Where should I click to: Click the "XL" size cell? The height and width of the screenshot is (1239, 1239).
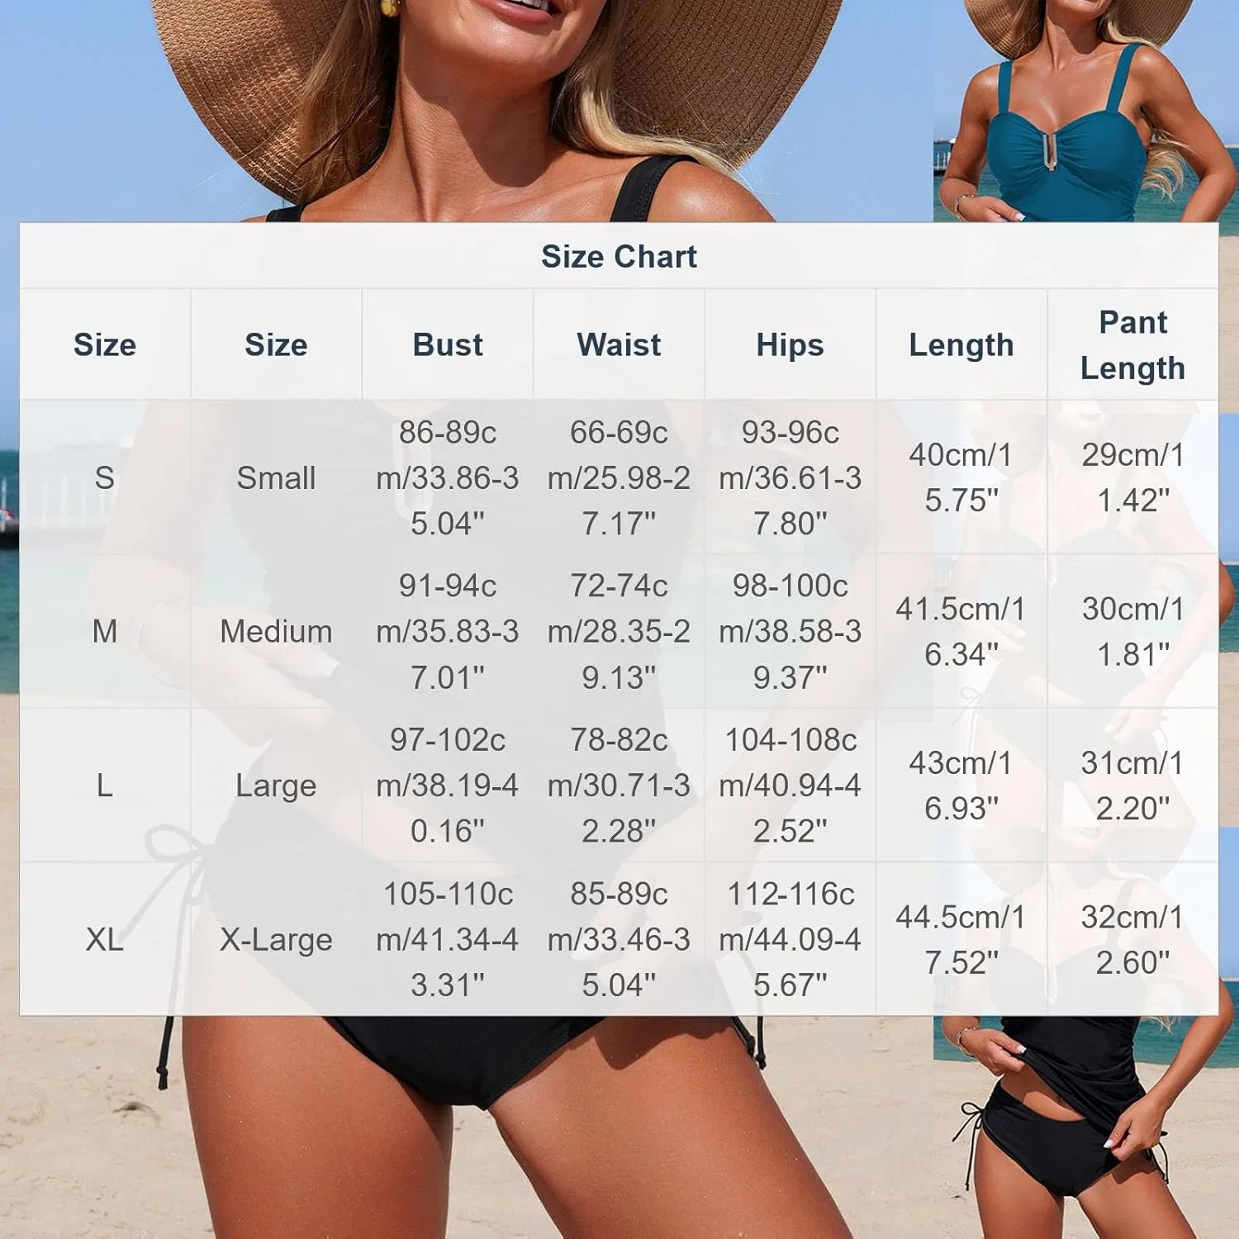105,939
